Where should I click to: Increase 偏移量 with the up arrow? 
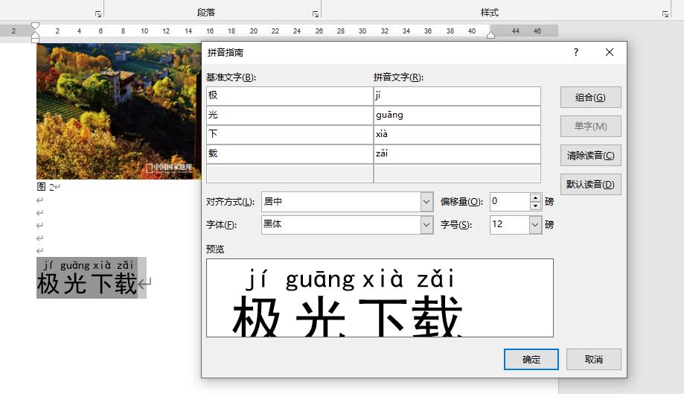[x=535, y=197]
